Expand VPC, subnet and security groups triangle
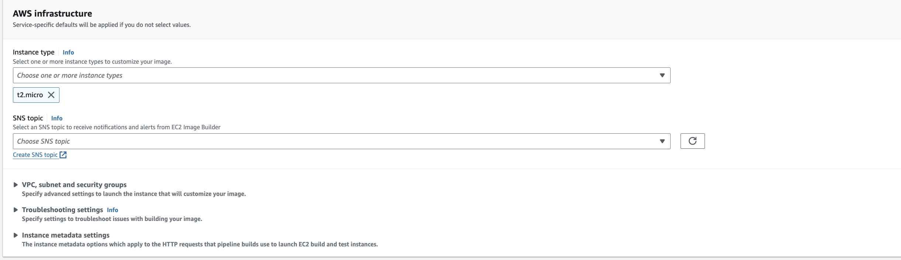This screenshot has width=901, height=260. click(16, 185)
